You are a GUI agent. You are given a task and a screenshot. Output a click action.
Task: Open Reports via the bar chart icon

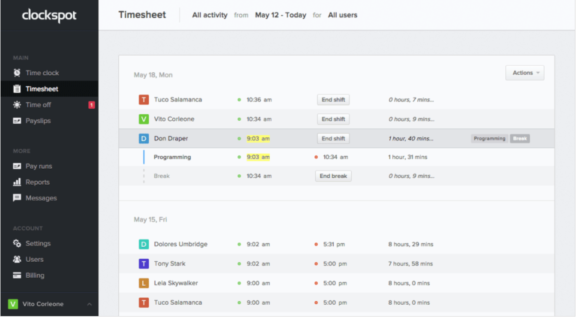point(17,182)
